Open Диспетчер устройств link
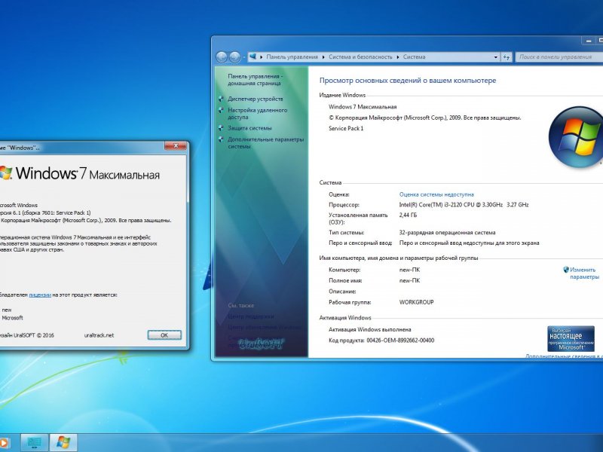 [256, 99]
